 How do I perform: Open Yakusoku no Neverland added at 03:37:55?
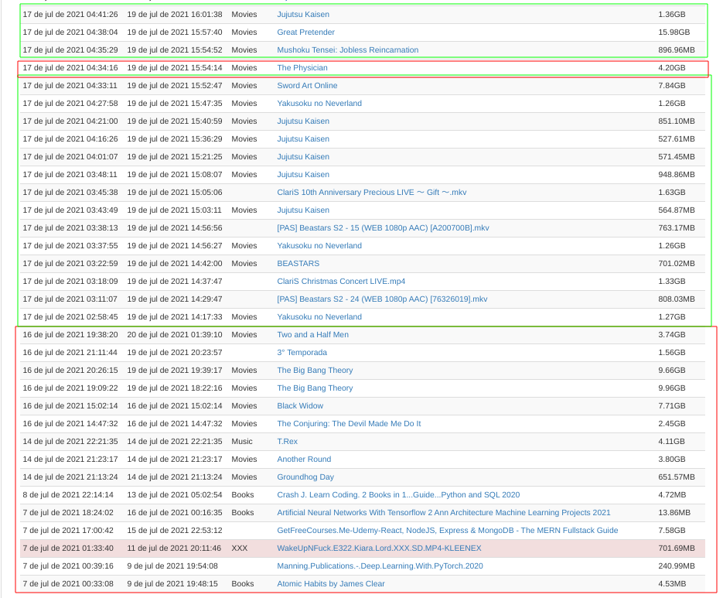tap(319, 245)
